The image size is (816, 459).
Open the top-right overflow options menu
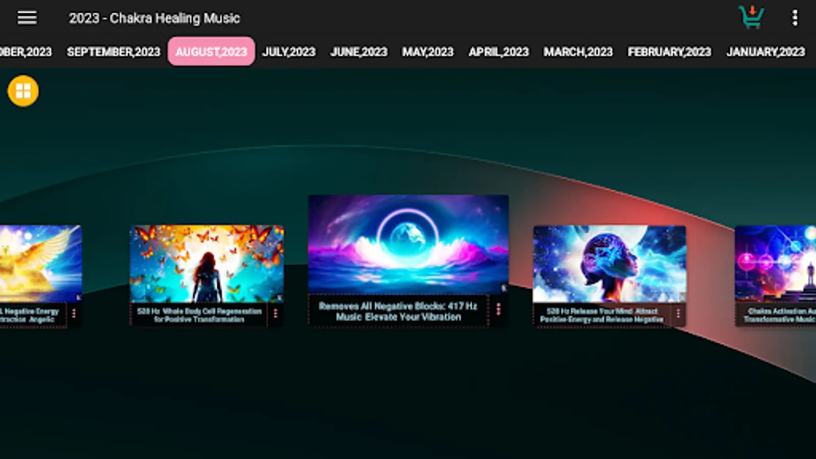click(x=795, y=18)
